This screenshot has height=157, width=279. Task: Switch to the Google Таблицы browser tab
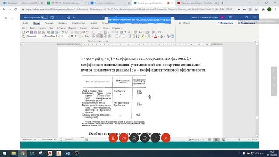pyautogui.click(x=67, y=3)
